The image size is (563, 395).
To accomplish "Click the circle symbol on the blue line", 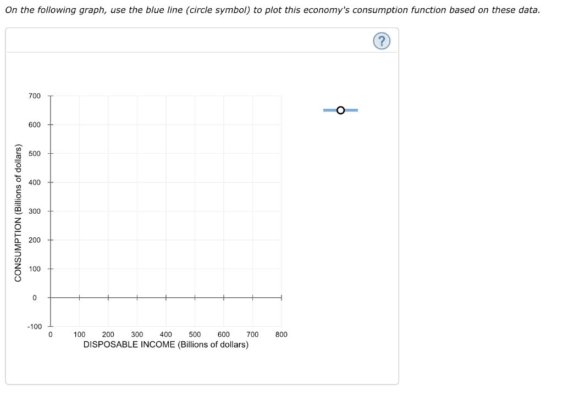I will [341, 110].
